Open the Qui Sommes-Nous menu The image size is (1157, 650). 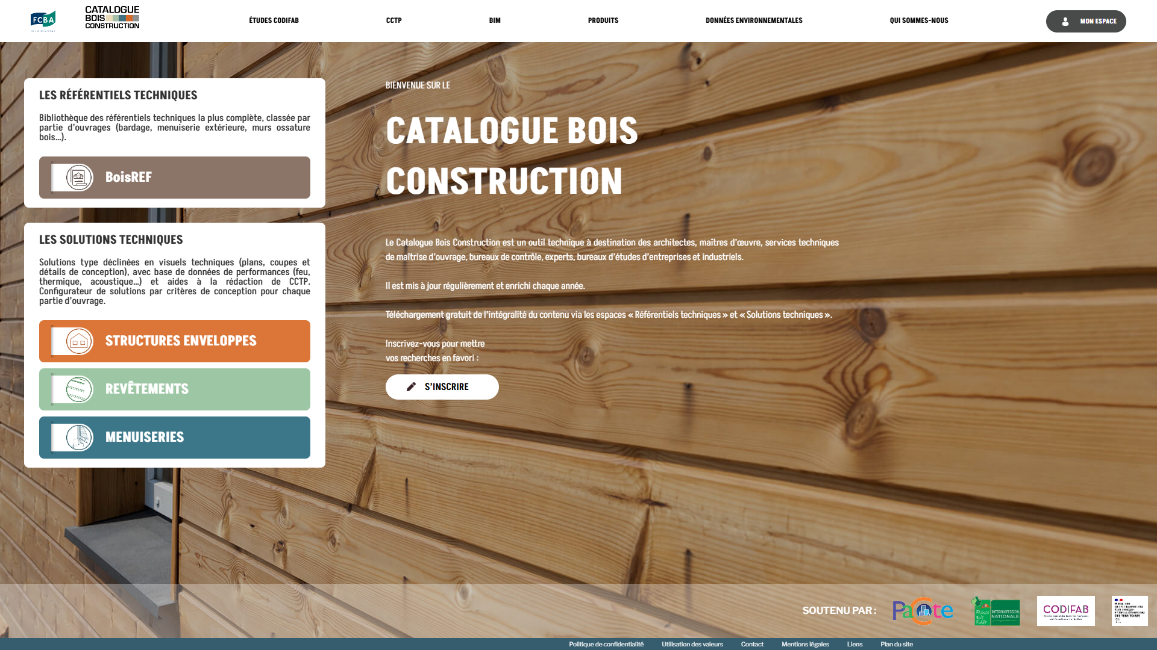[x=919, y=20]
